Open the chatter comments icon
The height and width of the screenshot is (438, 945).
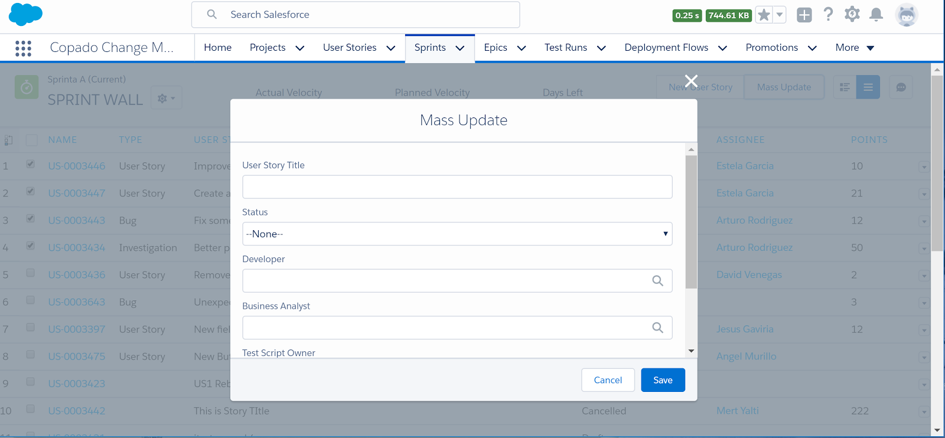click(x=901, y=87)
